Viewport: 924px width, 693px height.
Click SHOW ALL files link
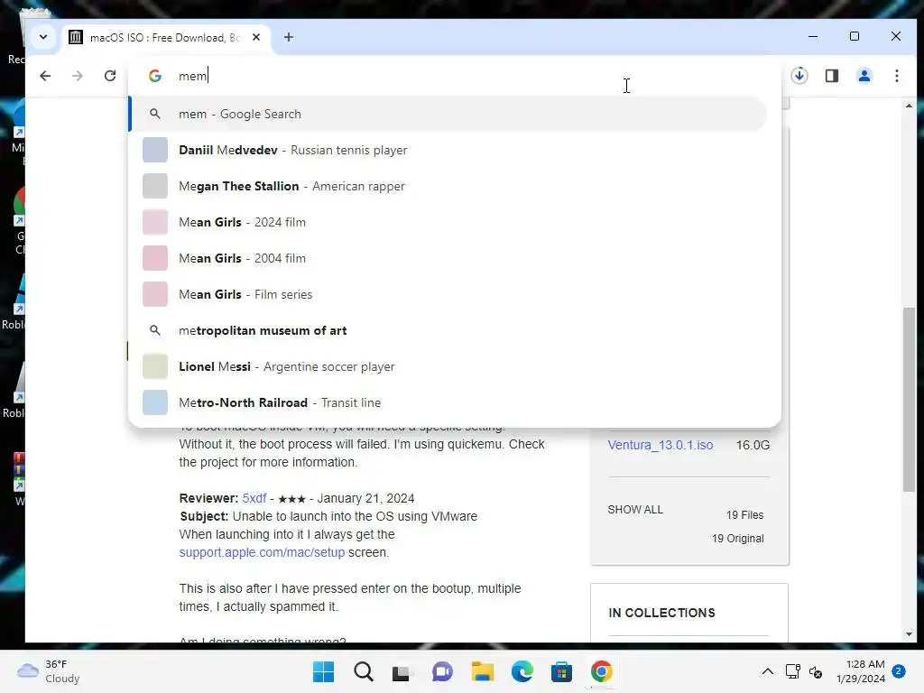634,510
